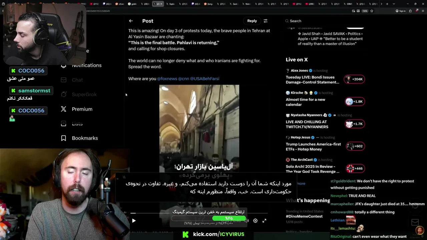Screen dimensions: 427x240
Task: Switch to the Reddit r/Liv browser tab
Action: [x=120, y=4]
